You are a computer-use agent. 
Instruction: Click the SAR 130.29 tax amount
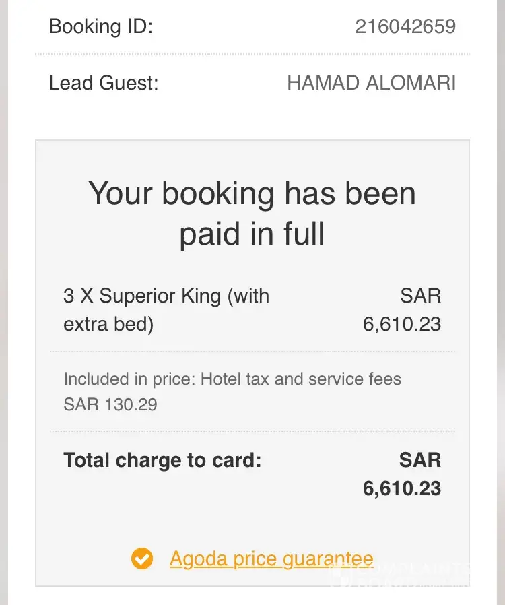pos(110,405)
